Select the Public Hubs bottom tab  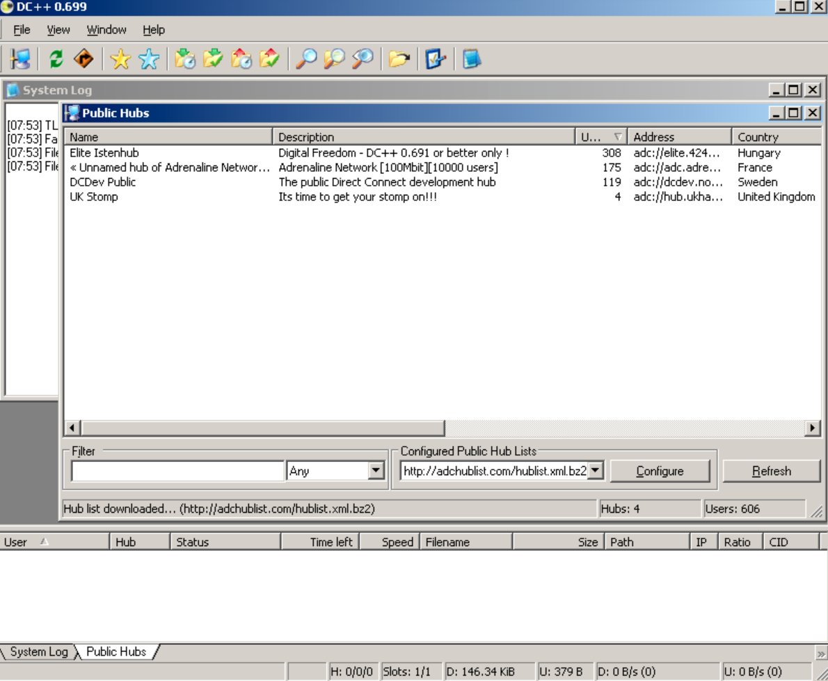click(x=116, y=652)
